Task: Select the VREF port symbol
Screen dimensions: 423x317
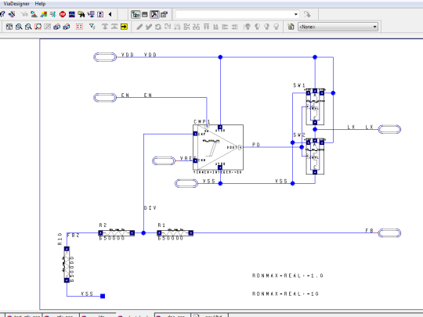Action: 164,161
